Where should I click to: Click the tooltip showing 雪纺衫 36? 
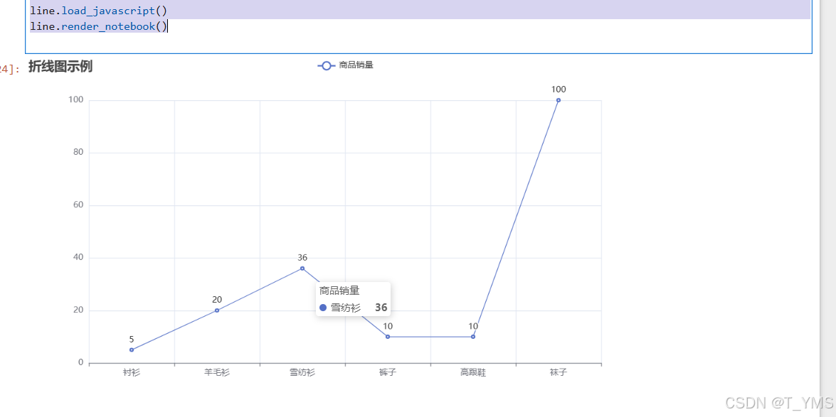pos(353,298)
